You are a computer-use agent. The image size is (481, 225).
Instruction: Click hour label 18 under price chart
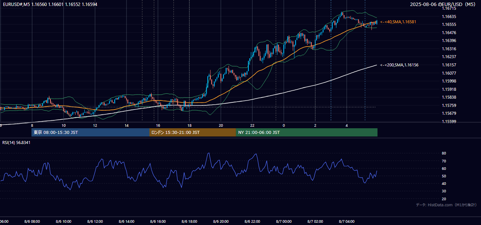pos(189,125)
